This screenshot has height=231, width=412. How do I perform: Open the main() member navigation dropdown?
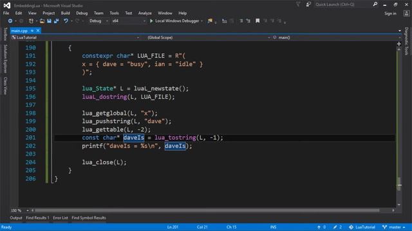coord(337,38)
